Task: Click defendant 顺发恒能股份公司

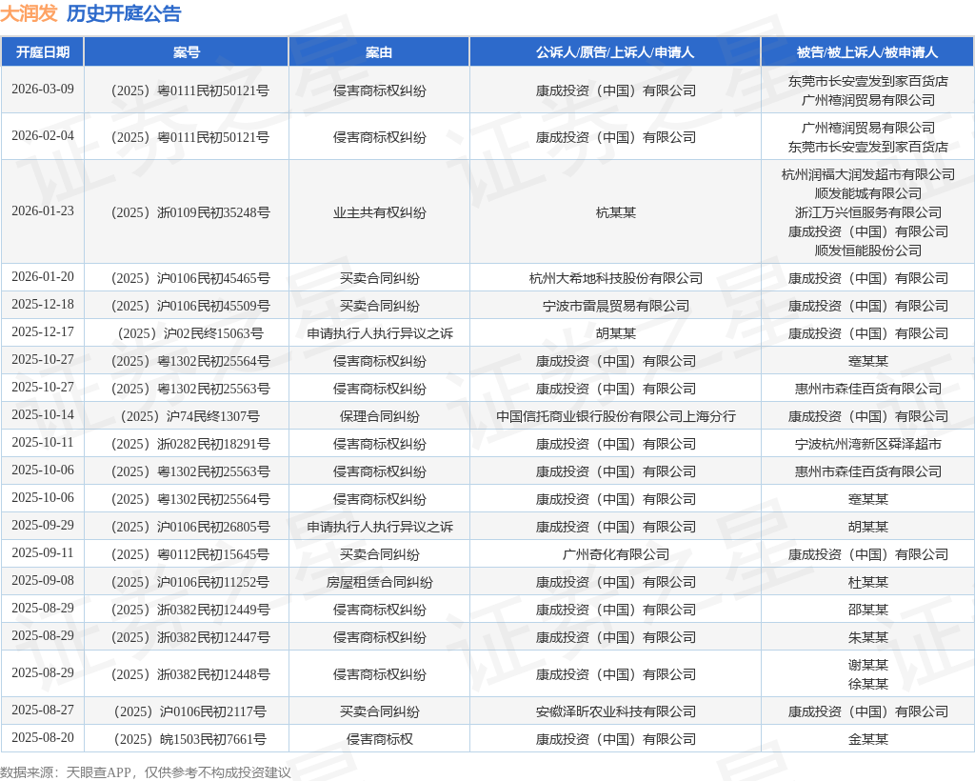Action: pyautogui.click(x=868, y=250)
